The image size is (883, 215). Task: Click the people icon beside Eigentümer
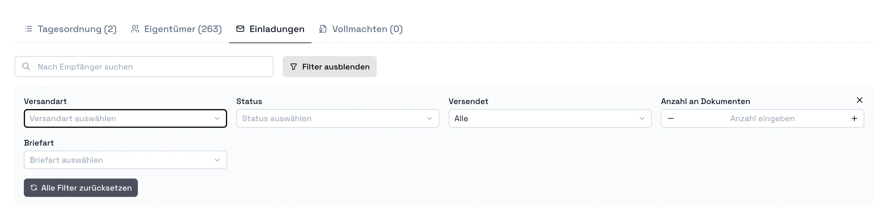[x=135, y=29]
